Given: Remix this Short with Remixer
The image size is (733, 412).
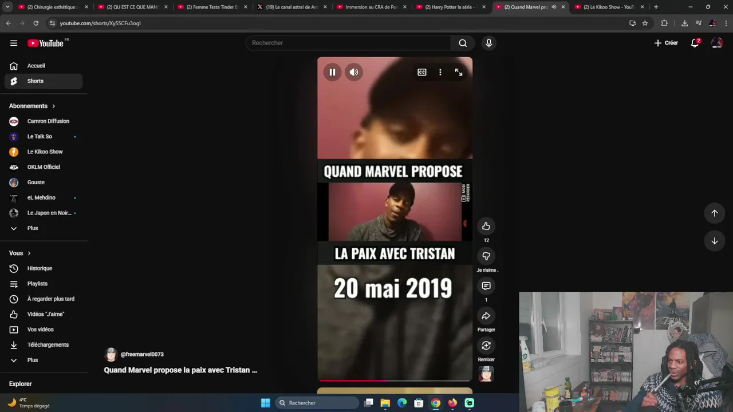Looking at the screenshot, I should pyautogui.click(x=486, y=346).
